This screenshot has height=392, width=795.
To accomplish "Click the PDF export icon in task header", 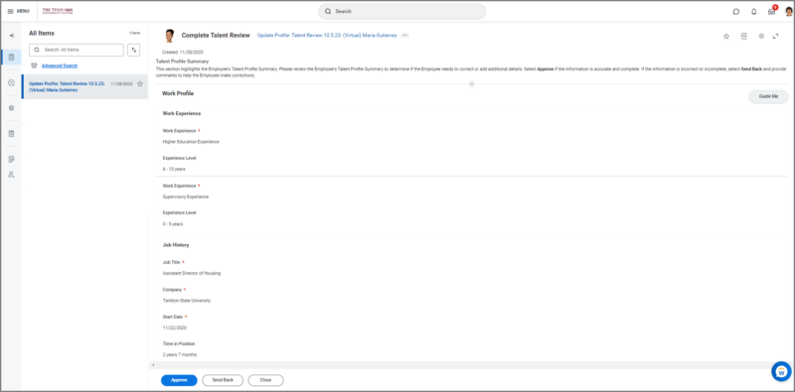I will tap(743, 36).
